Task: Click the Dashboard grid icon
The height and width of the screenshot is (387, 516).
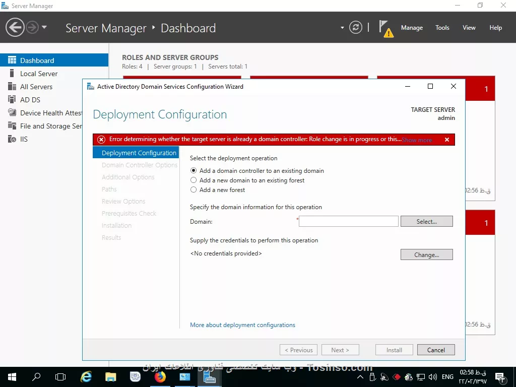Action: click(x=12, y=60)
